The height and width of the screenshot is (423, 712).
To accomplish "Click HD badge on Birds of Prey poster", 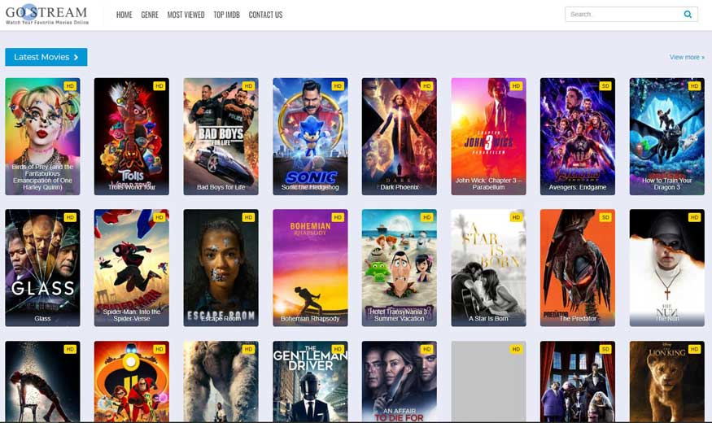I will [x=70, y=85].
